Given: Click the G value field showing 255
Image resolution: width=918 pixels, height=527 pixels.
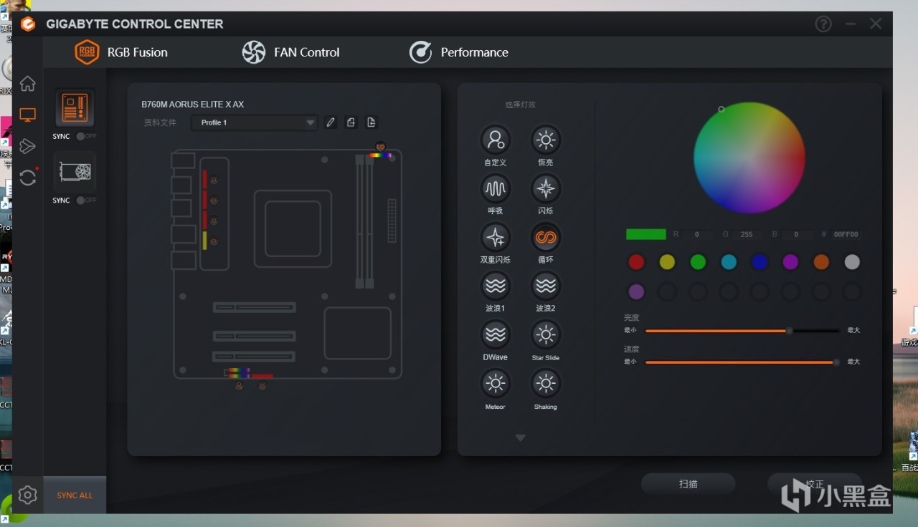Looking at the screenshot, I should (747, 234).
